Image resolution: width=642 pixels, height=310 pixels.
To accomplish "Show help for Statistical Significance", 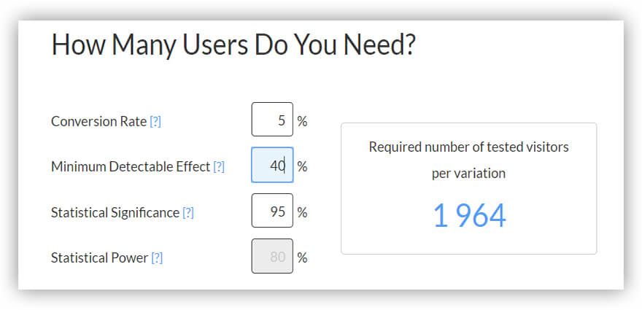I will click(x=188, y=213).
